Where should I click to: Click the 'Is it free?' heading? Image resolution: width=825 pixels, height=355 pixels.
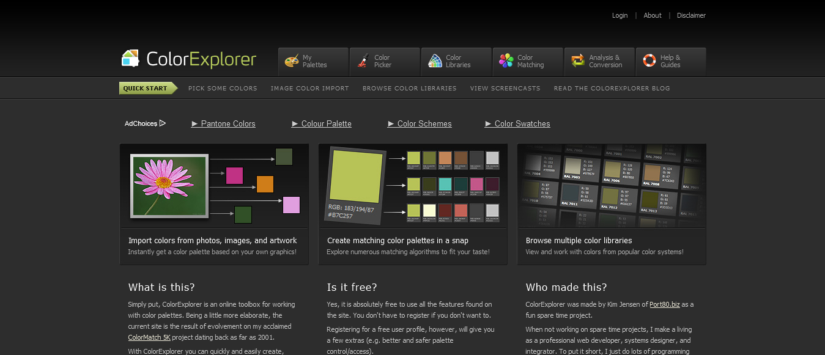pyautogui.click(x=352, y=287)
